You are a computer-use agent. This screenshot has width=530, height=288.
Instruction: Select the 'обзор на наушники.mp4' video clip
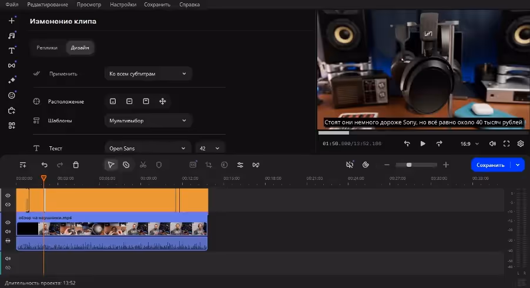pos(112,232)
